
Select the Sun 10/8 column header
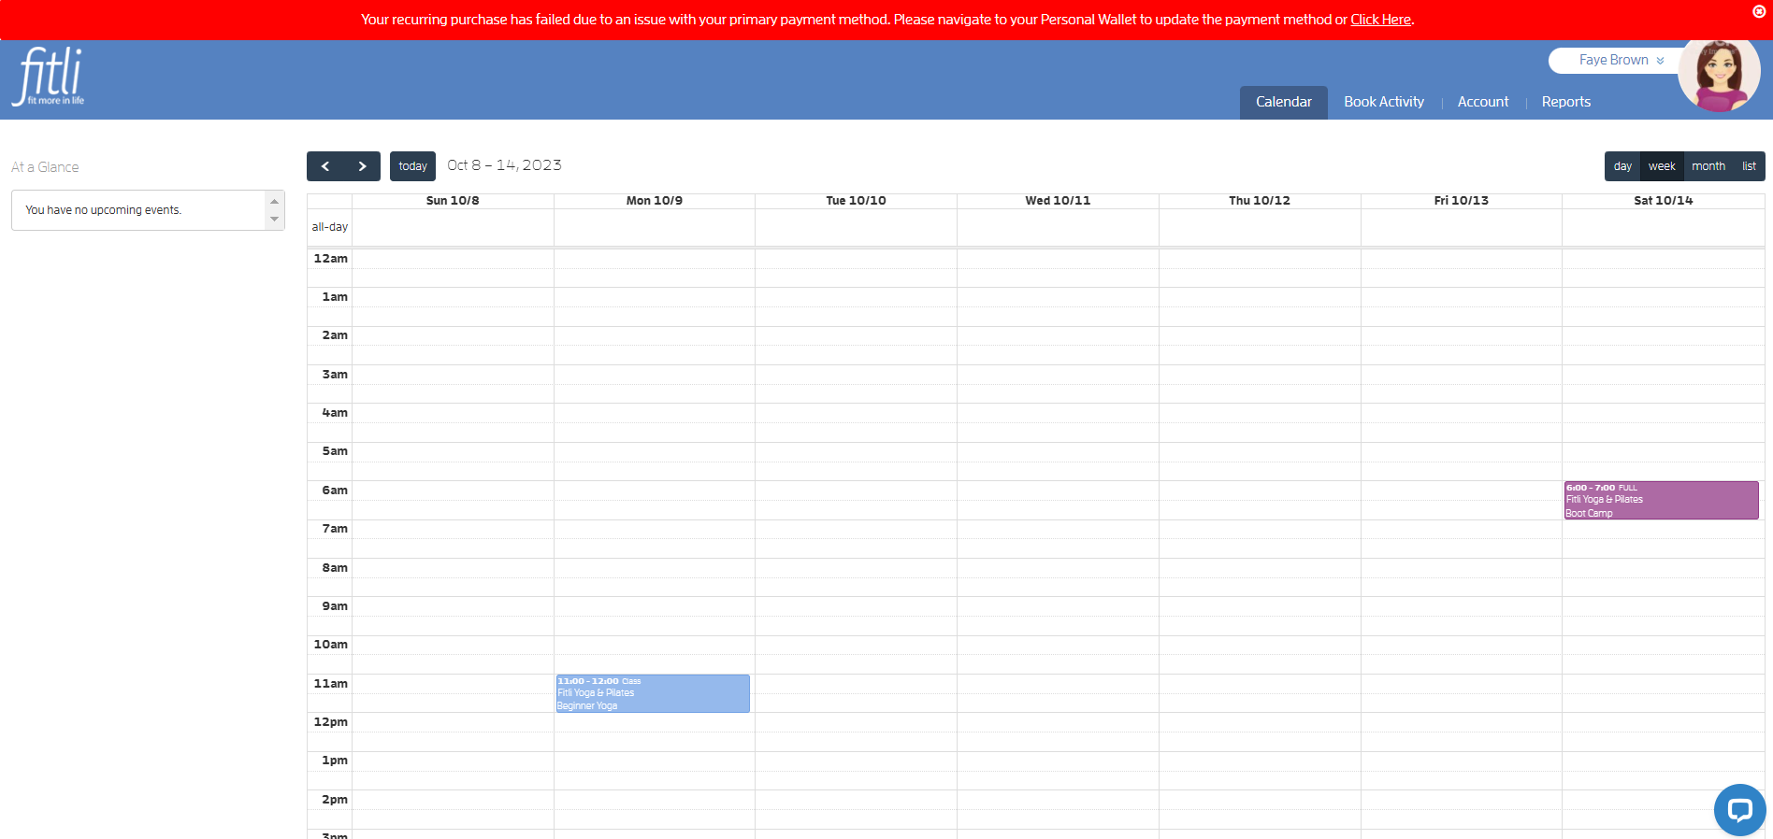(453, 201)
